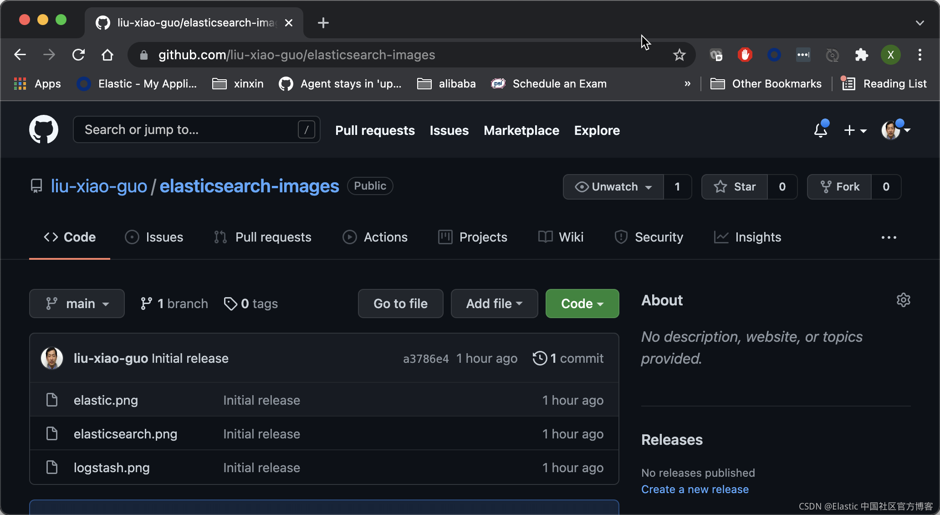The height and width of the screenshot is (515, 940).
Task: Expand the main branch selector
Action: 77,304
